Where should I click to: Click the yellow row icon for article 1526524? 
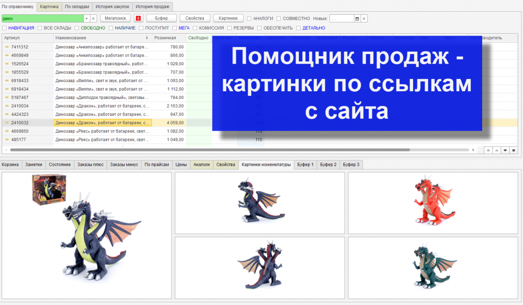pyautogui.click(x=7, y=64)
